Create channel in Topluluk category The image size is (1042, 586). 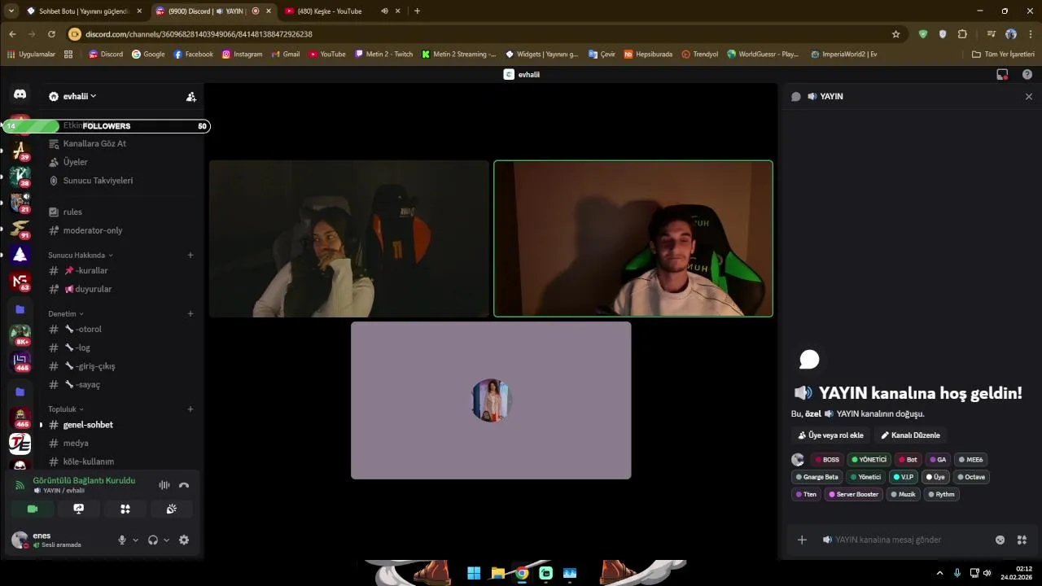point(190,409)
